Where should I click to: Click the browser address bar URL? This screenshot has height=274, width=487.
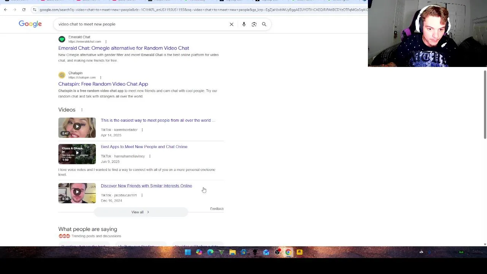coord(203,10)
